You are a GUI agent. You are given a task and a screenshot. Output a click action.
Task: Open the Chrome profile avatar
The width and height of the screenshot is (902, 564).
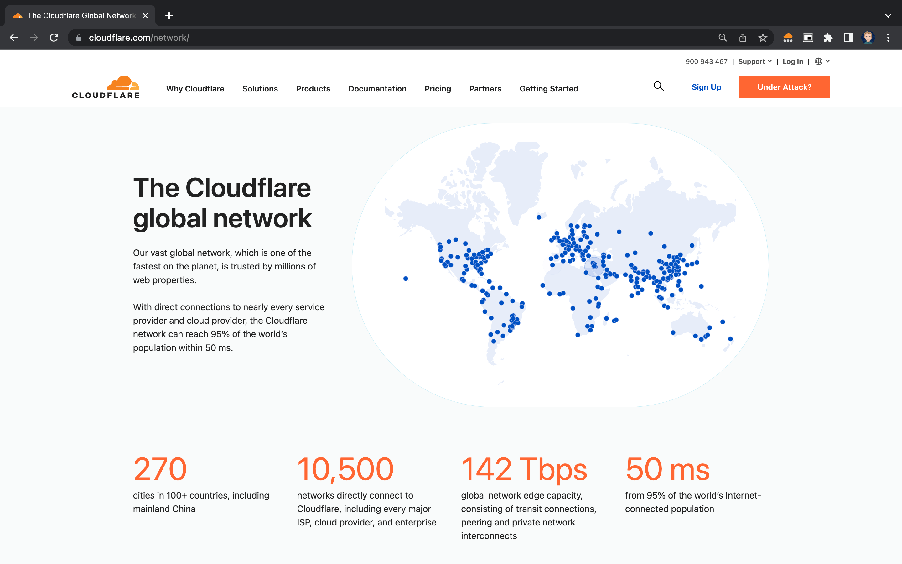tap(868, 37)
